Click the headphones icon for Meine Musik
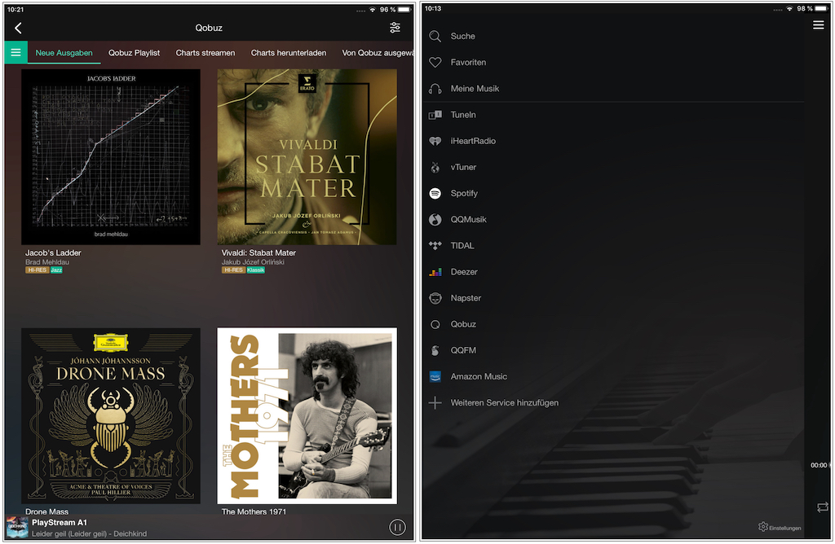This screenshot has width=835, height=544. click(435, 88)
